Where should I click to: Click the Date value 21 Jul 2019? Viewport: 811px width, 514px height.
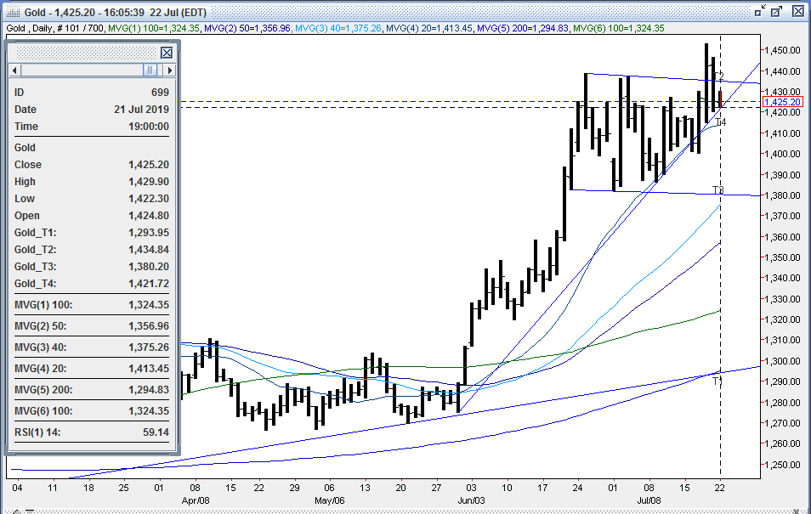[142, 110]
